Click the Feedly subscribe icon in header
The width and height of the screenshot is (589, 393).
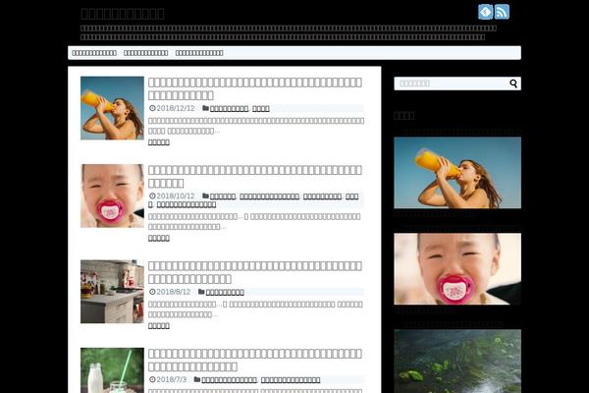tap(485, 12)
